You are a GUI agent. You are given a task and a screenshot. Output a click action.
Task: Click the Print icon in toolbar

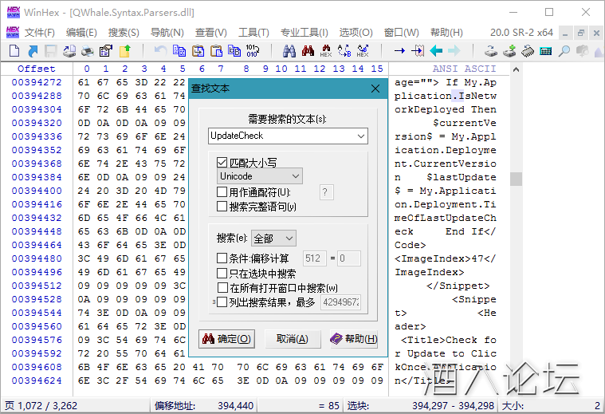tap(87, 51)
